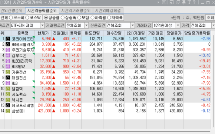Viewport: 215px width, 134px height.
Task: Sort by the 등락률 column header
Action: [x=76, y=33]
